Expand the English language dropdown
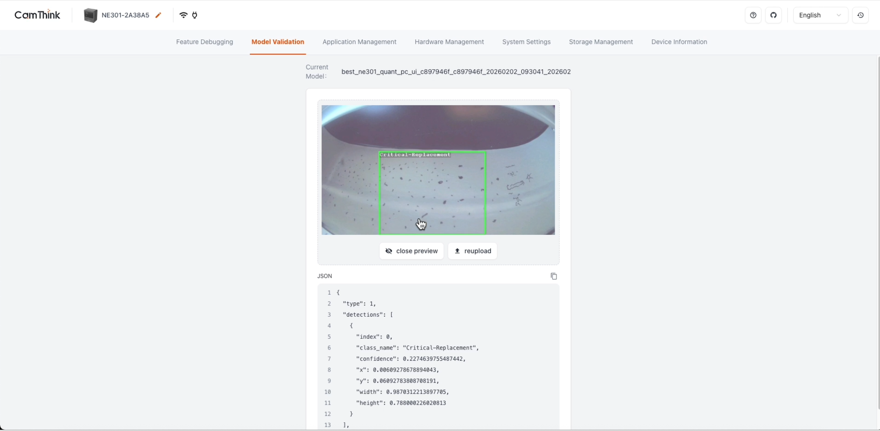The height and width of the screenshot is (431, 880). coord(820,15)
